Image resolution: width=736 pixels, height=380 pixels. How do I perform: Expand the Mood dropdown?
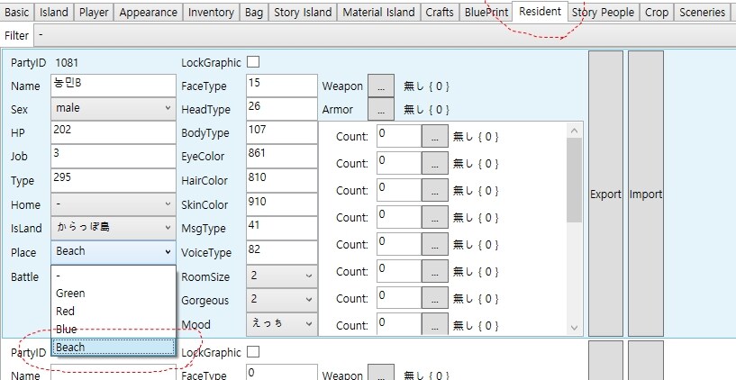tap(281, 322)
